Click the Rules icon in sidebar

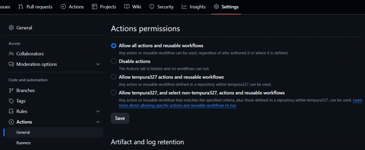pos(11,112)
